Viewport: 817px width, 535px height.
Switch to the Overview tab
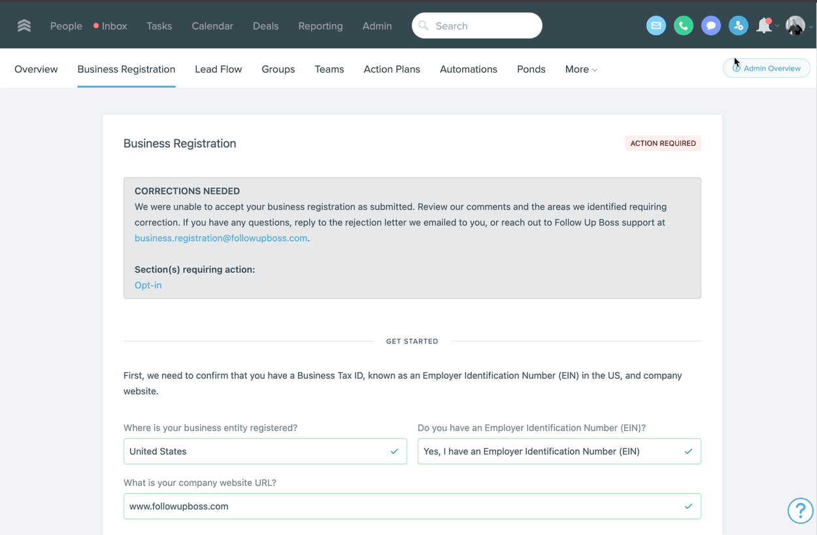pos(36,69)
